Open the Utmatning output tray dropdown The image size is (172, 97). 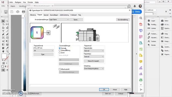[x=94, y=68]
